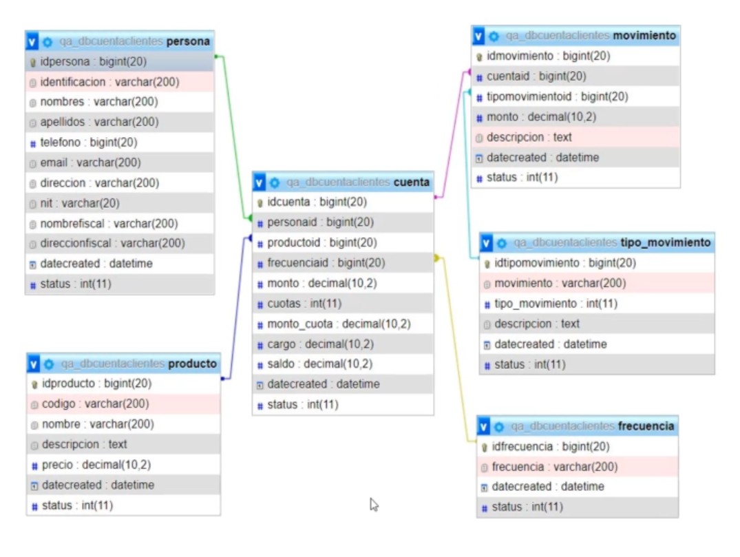Open the gear options for producto table

(49, 364)
